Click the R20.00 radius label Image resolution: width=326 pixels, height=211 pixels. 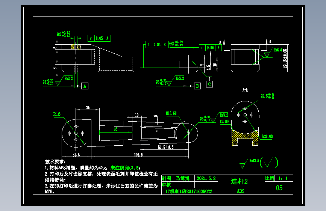267,136
